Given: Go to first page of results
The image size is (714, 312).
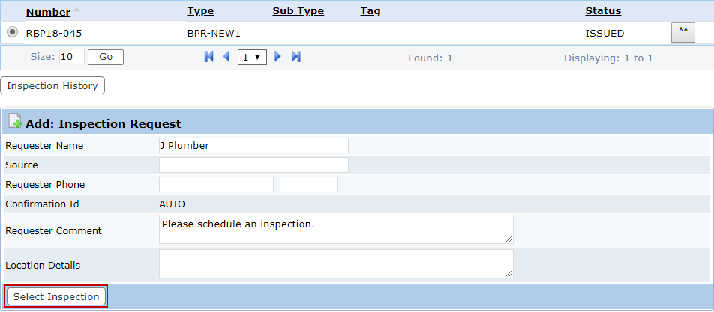Looking at the screenshot, I should click(x=209, y=57).
